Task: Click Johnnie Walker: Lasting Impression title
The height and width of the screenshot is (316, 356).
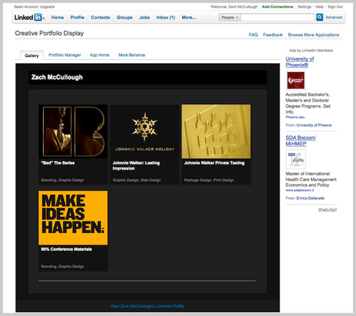Action: (136, 166)
